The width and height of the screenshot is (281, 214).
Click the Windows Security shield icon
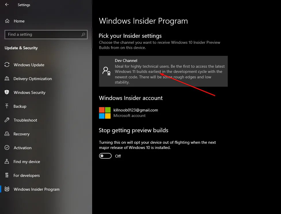coord(7,92)
